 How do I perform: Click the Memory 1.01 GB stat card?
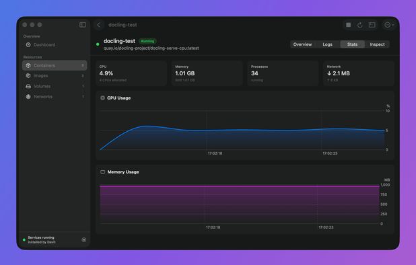click(x=207, y=73)
